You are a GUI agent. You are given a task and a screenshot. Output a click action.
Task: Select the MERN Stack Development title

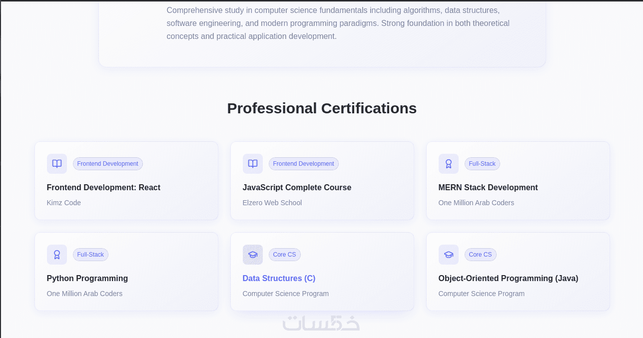click(x=488, y=187)
